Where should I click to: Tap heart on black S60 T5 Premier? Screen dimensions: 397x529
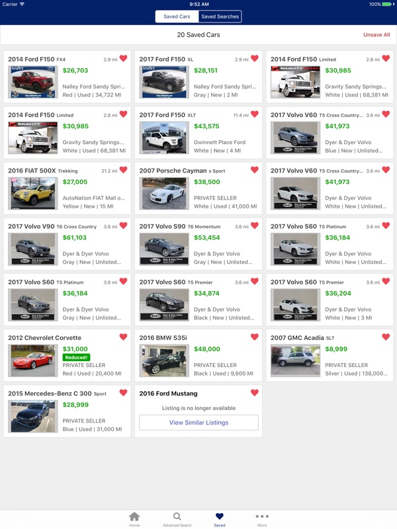[255, 281]
